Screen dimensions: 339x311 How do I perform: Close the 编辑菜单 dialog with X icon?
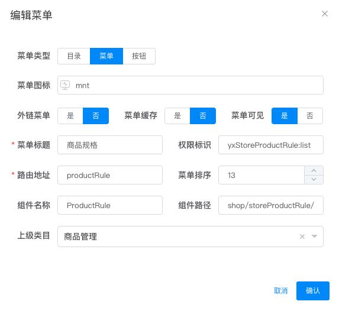pos(325,14)
